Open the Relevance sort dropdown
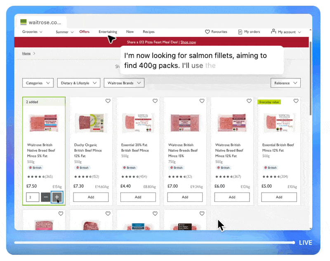Image resolution: width=330 pixels, height=261 pixels. coord(285,83)
